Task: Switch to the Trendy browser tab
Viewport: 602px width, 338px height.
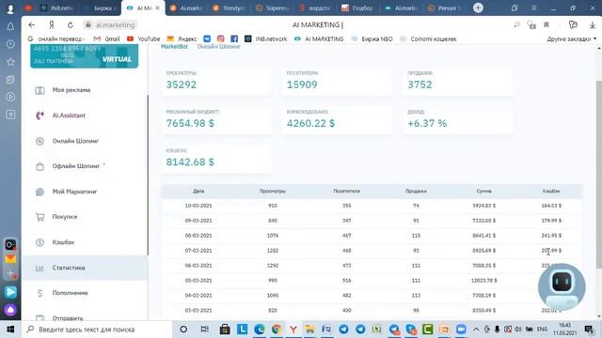Action: point(230,8)
